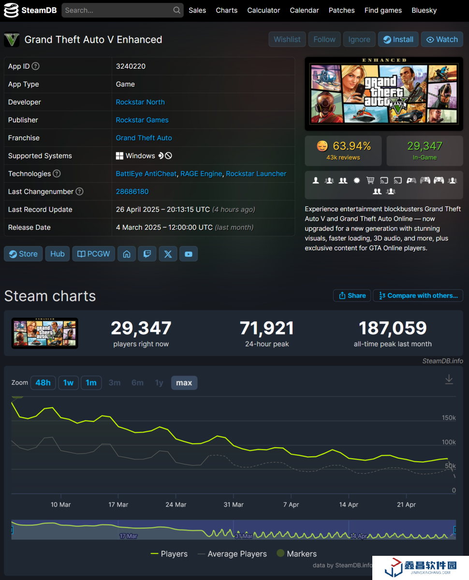Open the Rockstar North developer link

point(140,102)
